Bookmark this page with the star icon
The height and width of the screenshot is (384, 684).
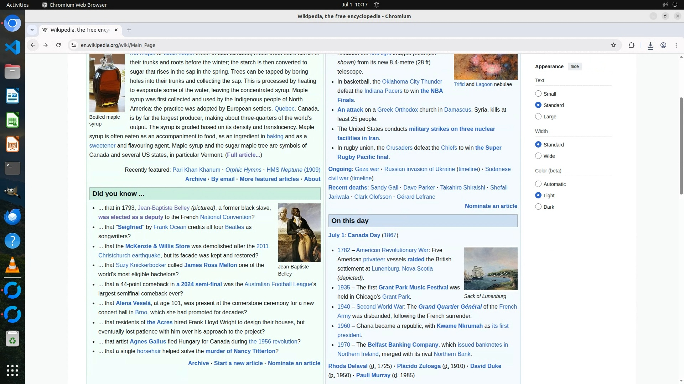click(613, 45)
